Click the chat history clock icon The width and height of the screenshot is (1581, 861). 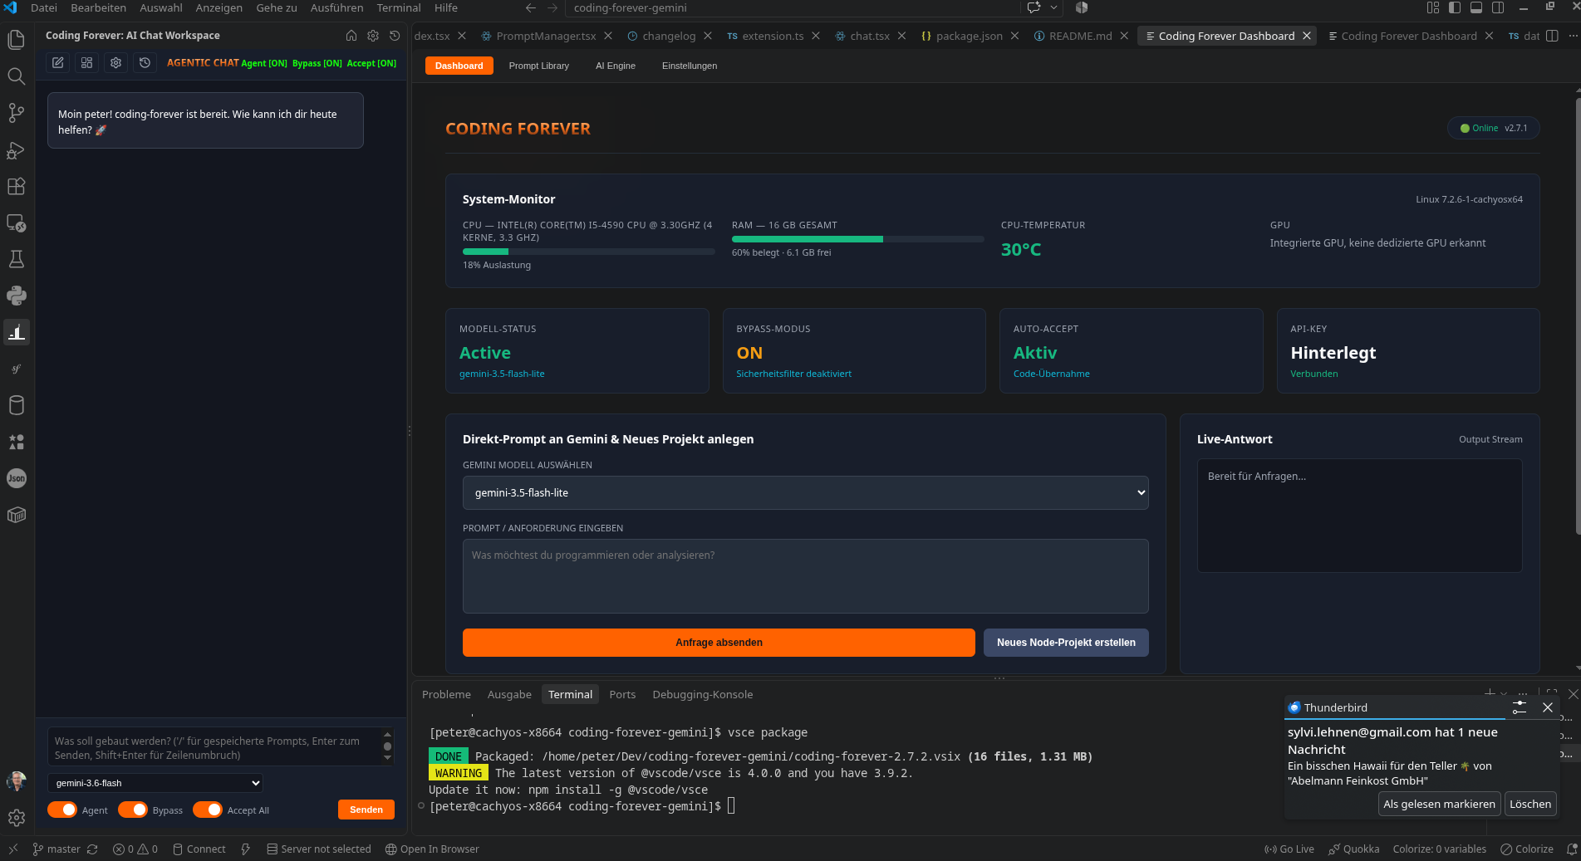[145, 63]
